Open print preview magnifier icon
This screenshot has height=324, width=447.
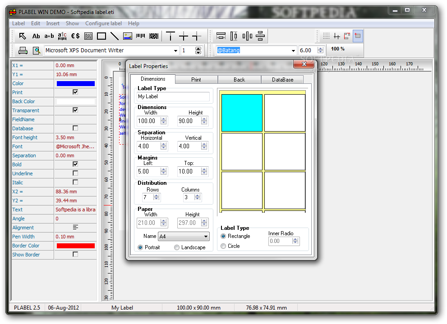point(37,50)
